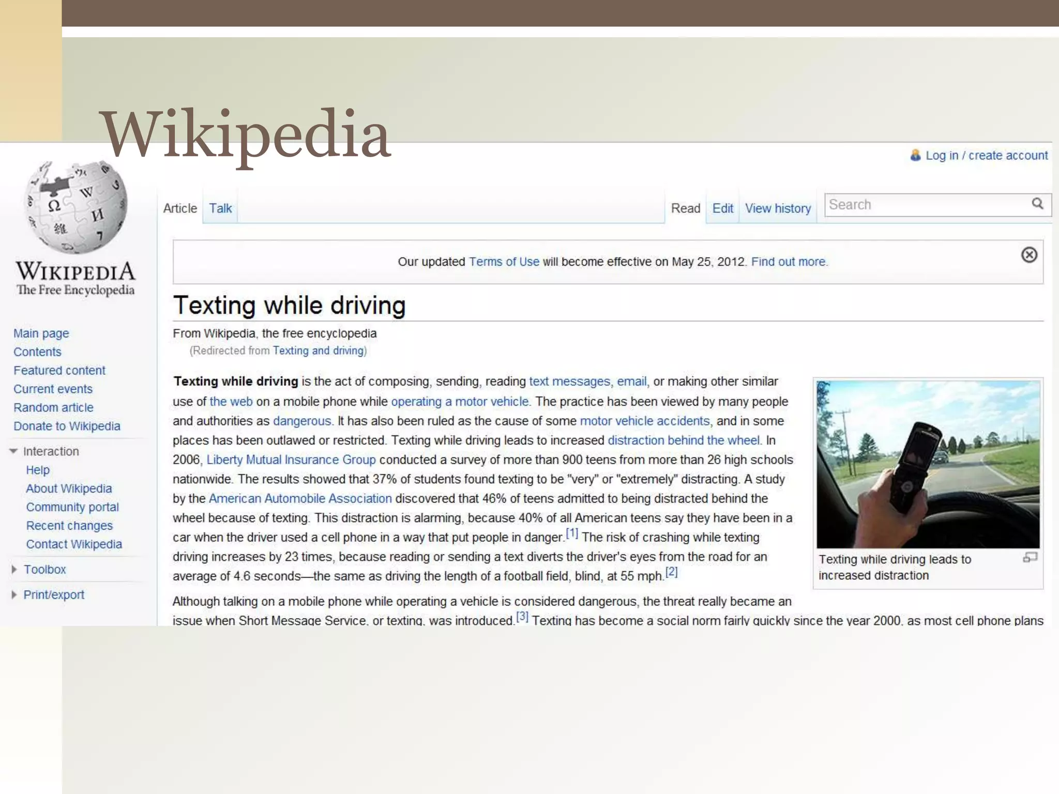Dismiss the Terms of Use notice
Viewport: 1059px width, 794px height.
[x=1029, y=255]
